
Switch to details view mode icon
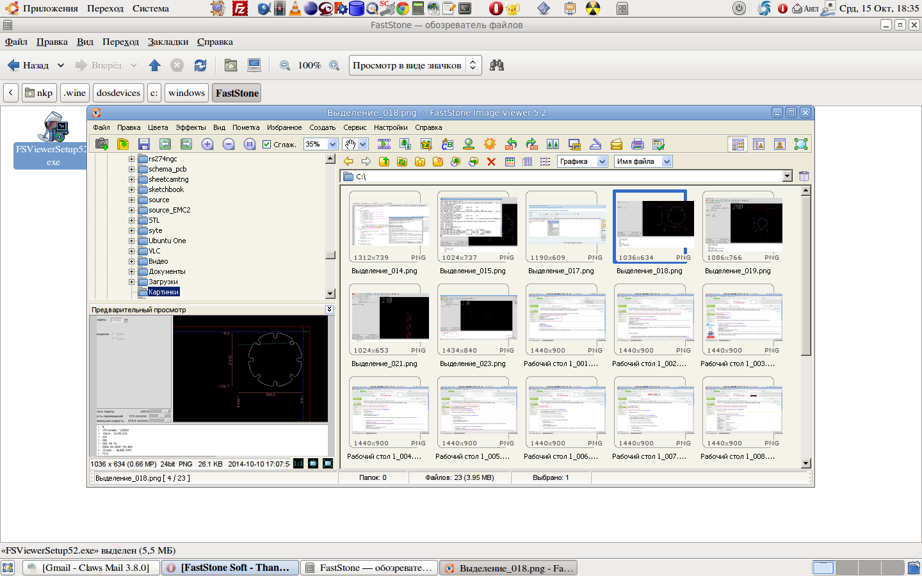[x=527, y=162]
